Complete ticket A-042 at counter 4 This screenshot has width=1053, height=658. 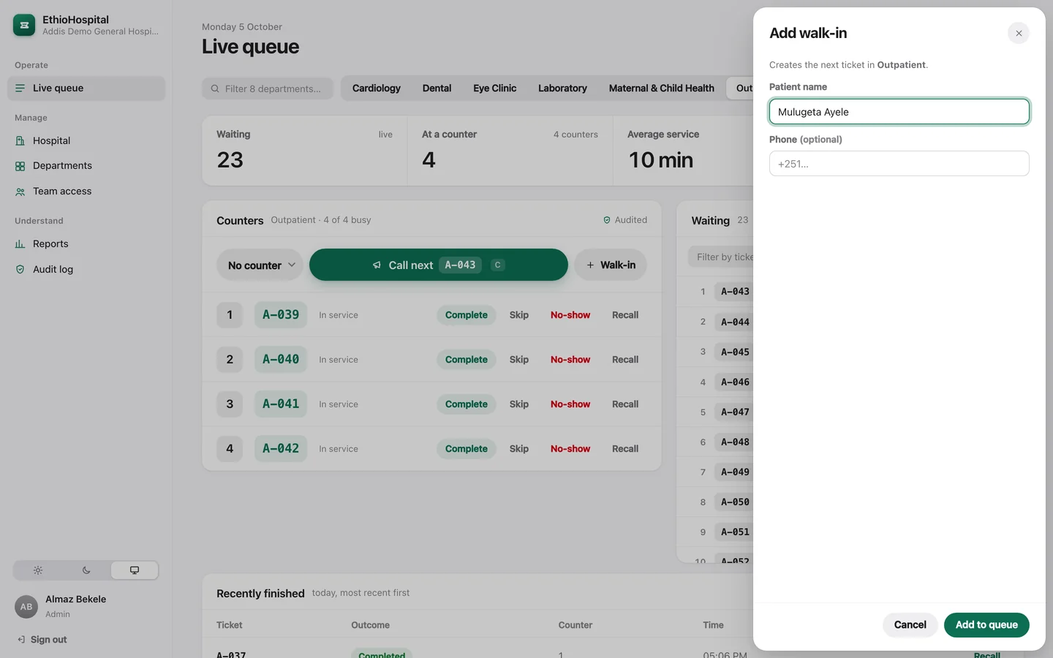coord(467,449)
